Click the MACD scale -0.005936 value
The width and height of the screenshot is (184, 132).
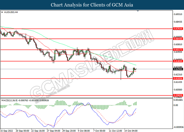178,127
